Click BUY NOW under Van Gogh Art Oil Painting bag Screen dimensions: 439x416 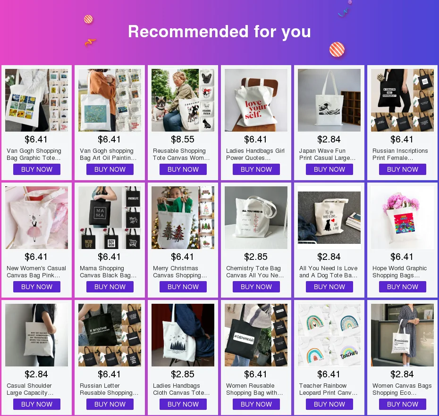pos(110,169)
